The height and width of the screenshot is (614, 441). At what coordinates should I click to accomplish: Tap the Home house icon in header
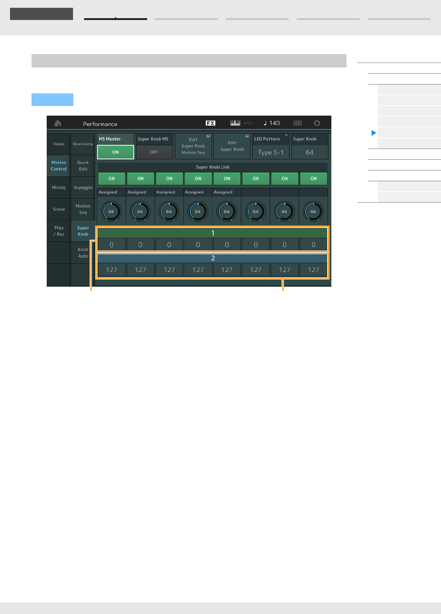(x=58, y=123)
